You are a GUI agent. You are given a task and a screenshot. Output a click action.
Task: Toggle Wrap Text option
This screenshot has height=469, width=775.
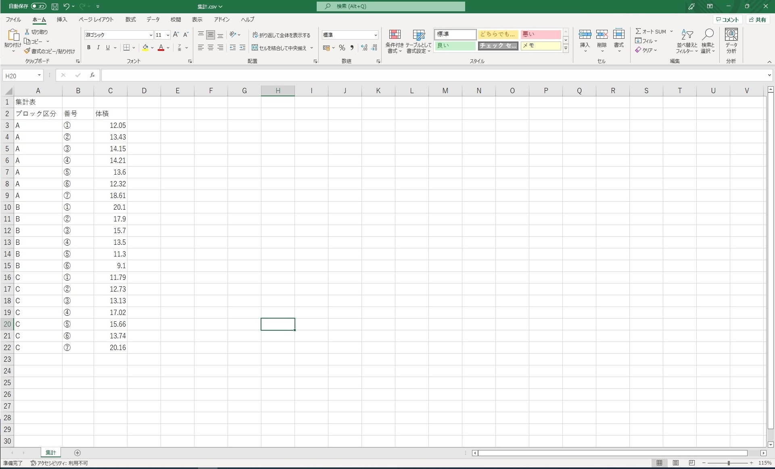point(282,35)
